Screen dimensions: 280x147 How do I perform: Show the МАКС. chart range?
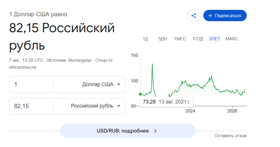232,39
